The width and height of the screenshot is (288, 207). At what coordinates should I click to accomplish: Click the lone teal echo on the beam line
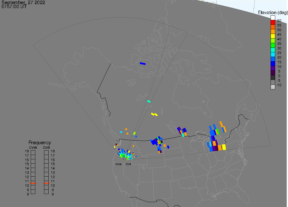[149, 101]
